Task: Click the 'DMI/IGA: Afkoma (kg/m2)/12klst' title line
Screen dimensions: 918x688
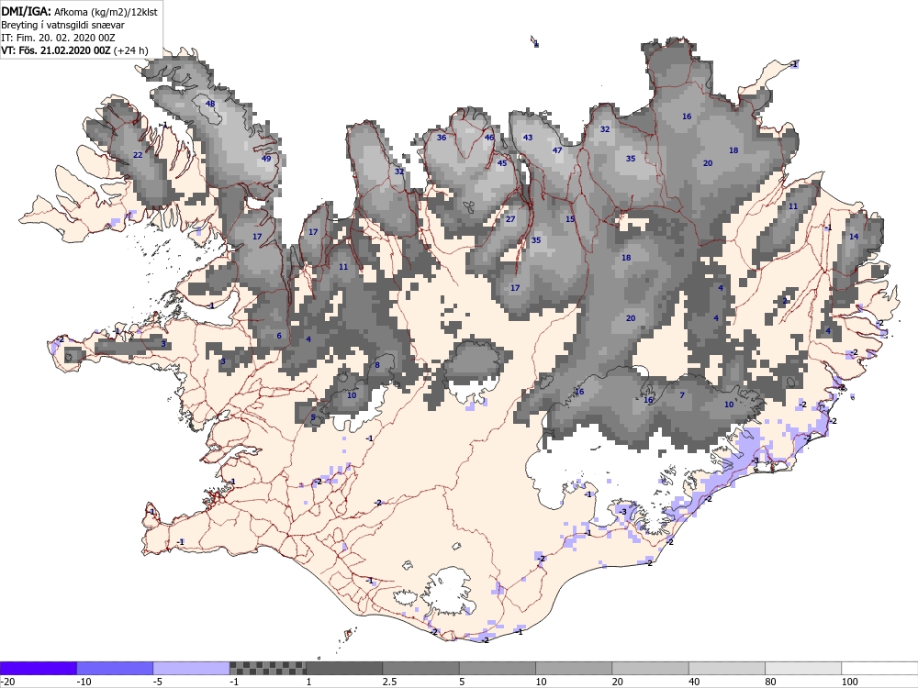Action: 79,11
